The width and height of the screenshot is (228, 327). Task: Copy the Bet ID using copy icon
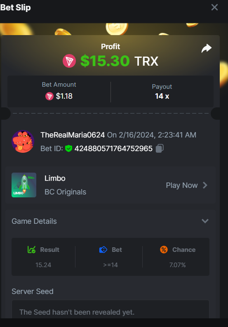[160, 149]
